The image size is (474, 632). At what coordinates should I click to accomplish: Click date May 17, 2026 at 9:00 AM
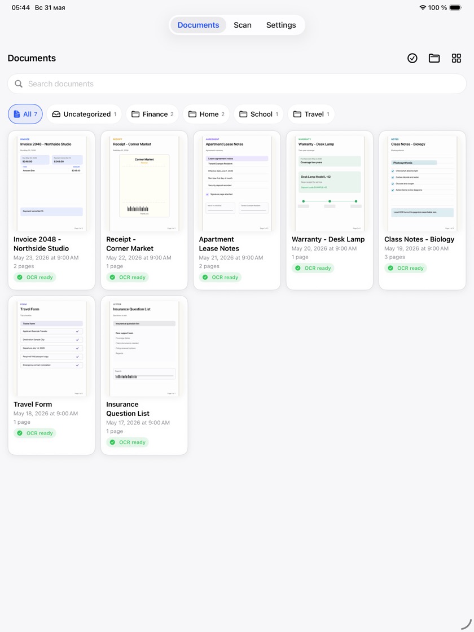click(x=138, y=423)
